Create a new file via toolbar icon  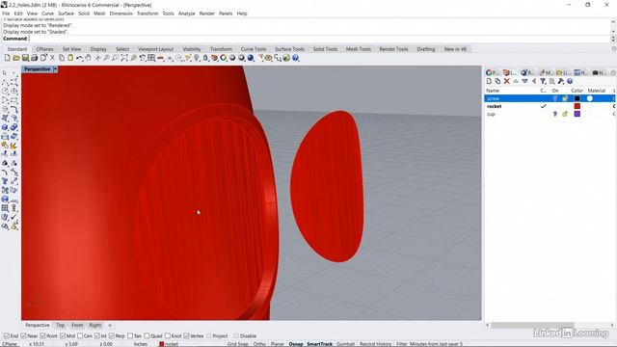coord(7,58)
